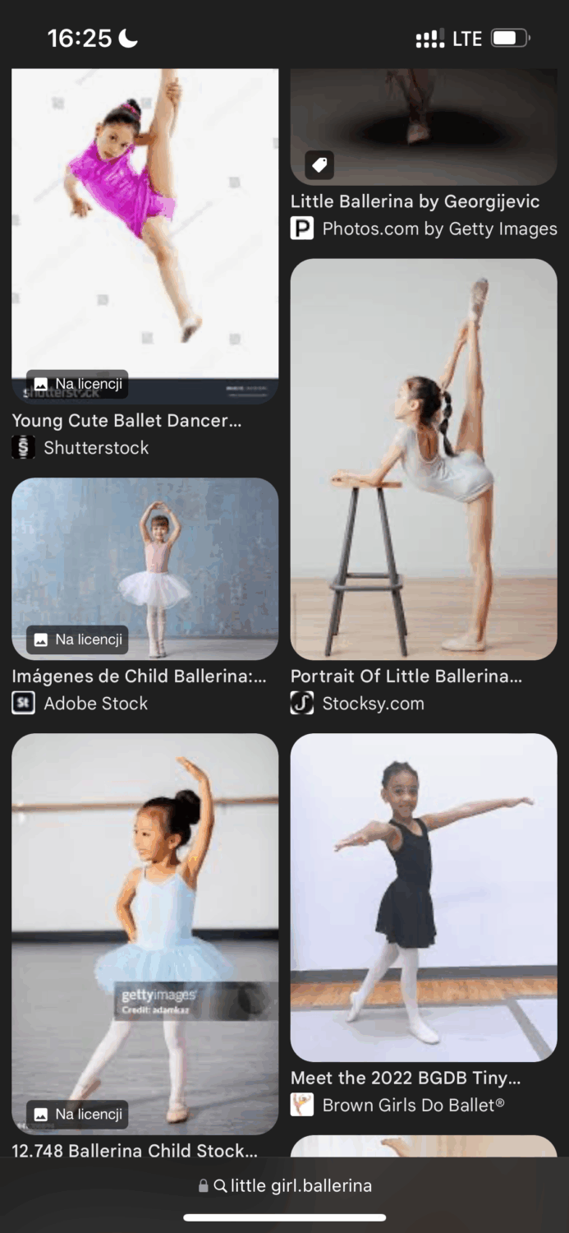The width and height of the screenshot is (569, 1233).
Task: Open 'Little Ballerina by Georgijevic' title
Action: (415, 201)
